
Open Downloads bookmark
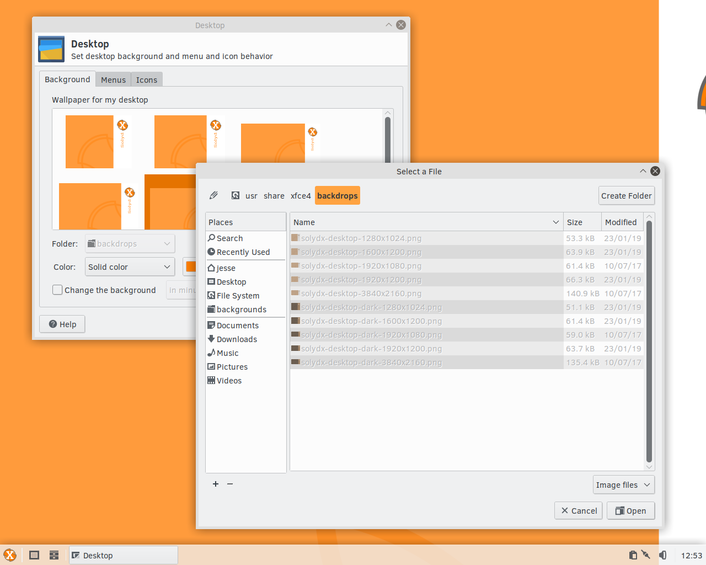coord(246,339)
